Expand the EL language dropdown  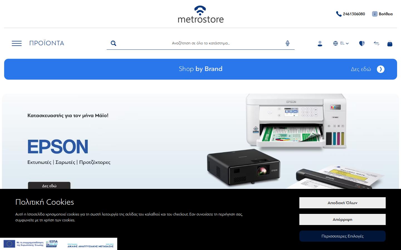[344, 43]
